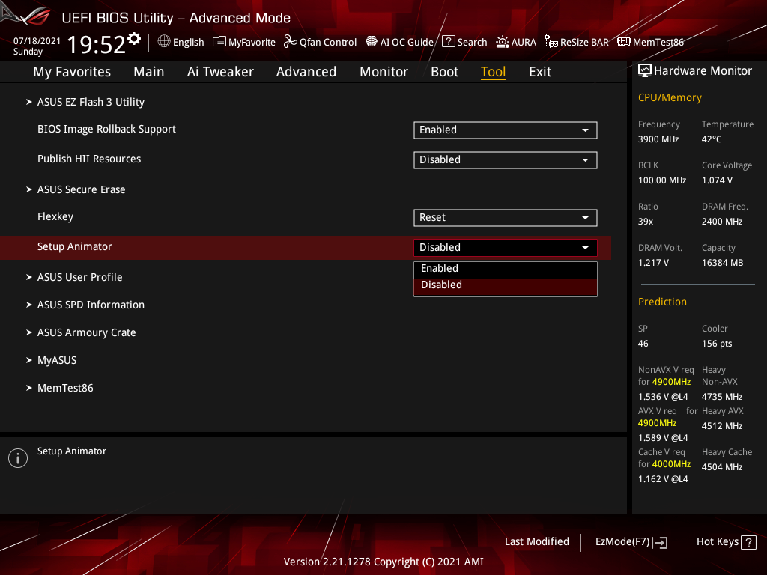Open the BIOS Search function

click(x=464, y=42)
